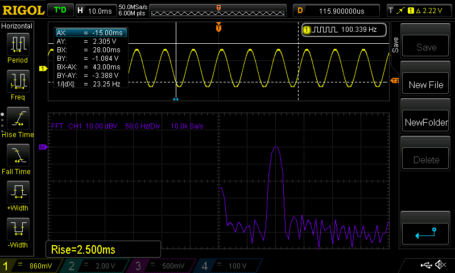Choose the Fall Time measurement icon
This screenshot has width=455, height=273.
coord(18,155)
